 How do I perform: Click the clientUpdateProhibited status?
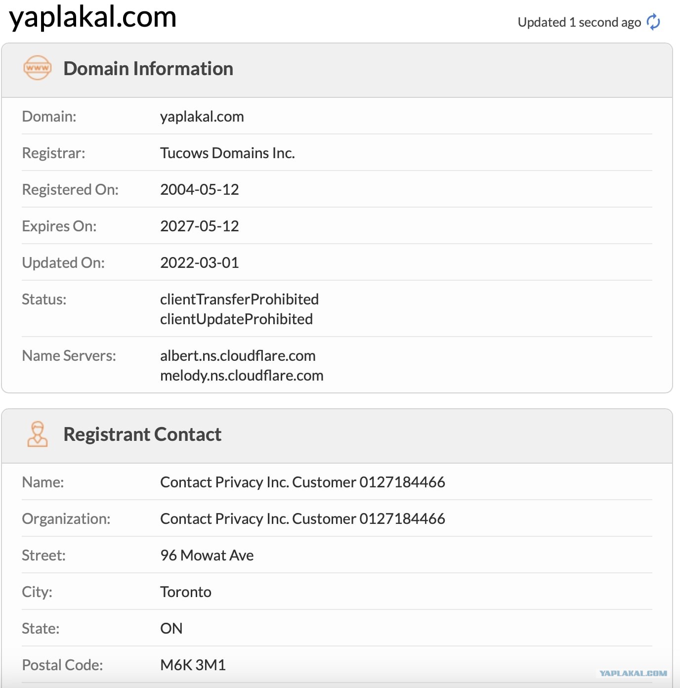pos(236,319)
